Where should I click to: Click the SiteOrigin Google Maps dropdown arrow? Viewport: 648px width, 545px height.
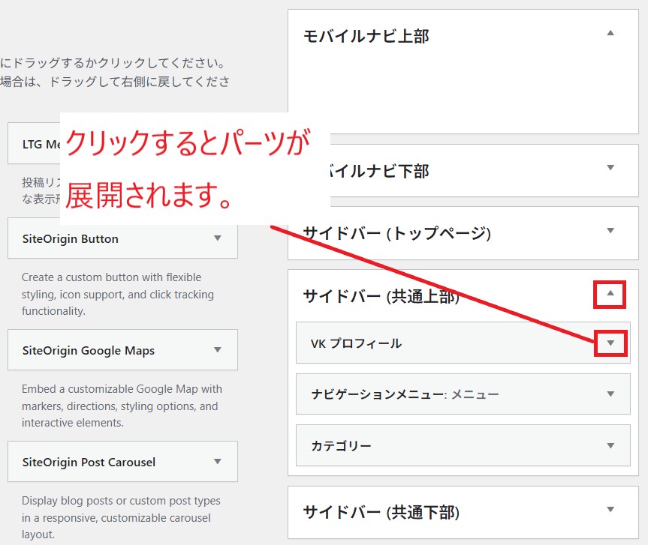point(218,350)
